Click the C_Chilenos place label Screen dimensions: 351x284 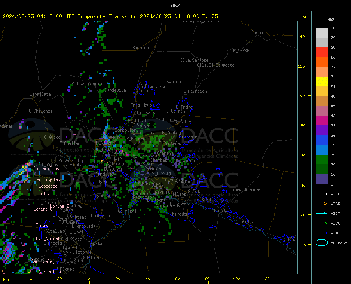(x=41, y=111)
